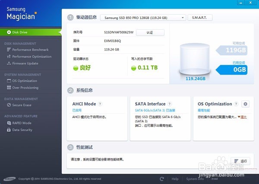The width and height of the screenshot is (259, 184).
Task: Click help icon next to SATA Interface
Action: (169, 104)
